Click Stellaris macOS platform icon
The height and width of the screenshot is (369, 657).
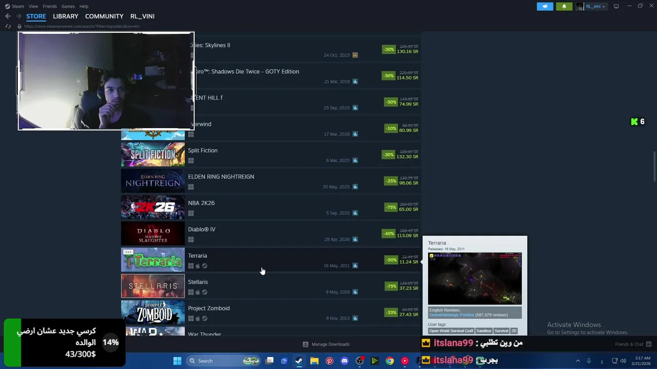(198, 292)
